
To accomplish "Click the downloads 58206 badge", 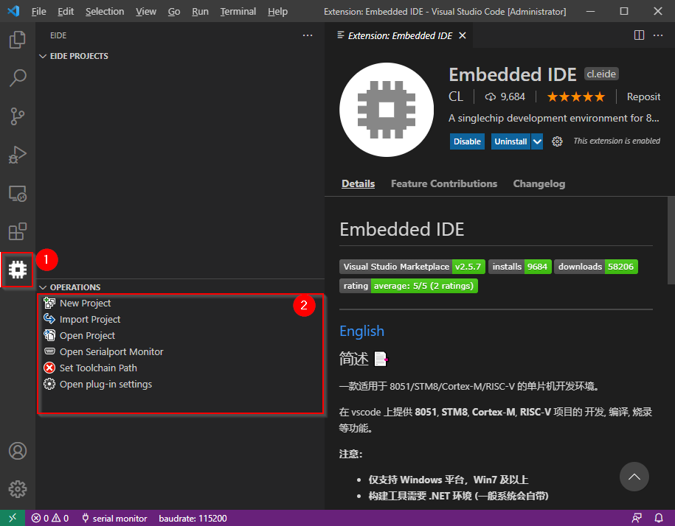I will pyautogui.click(x=596, y=267).
